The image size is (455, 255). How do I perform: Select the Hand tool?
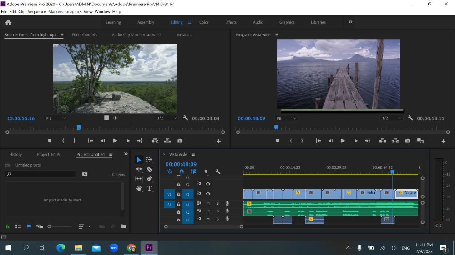(x=139, y=188)
